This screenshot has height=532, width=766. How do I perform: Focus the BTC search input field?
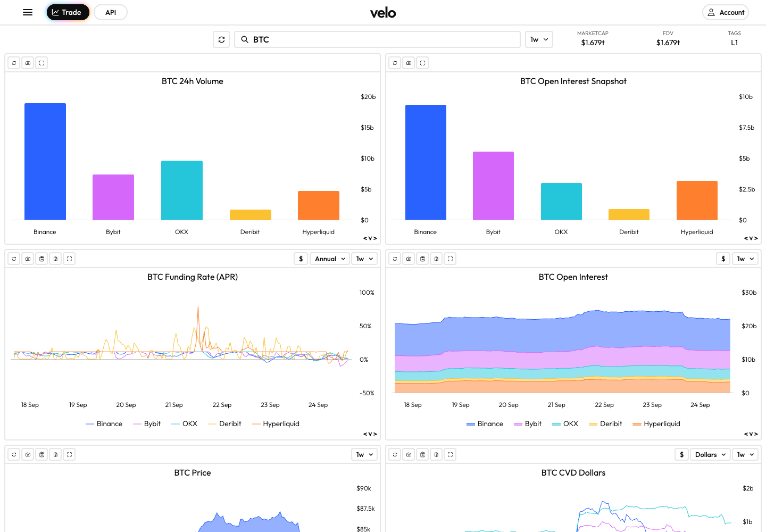tap(378, 39)
